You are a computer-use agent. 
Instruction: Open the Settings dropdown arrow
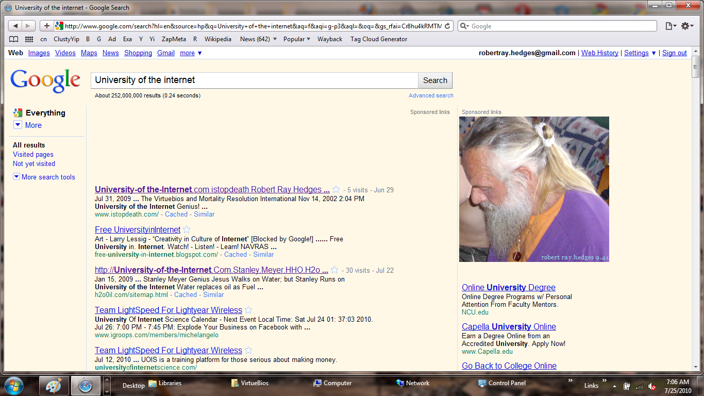click(x=653, y=53)
